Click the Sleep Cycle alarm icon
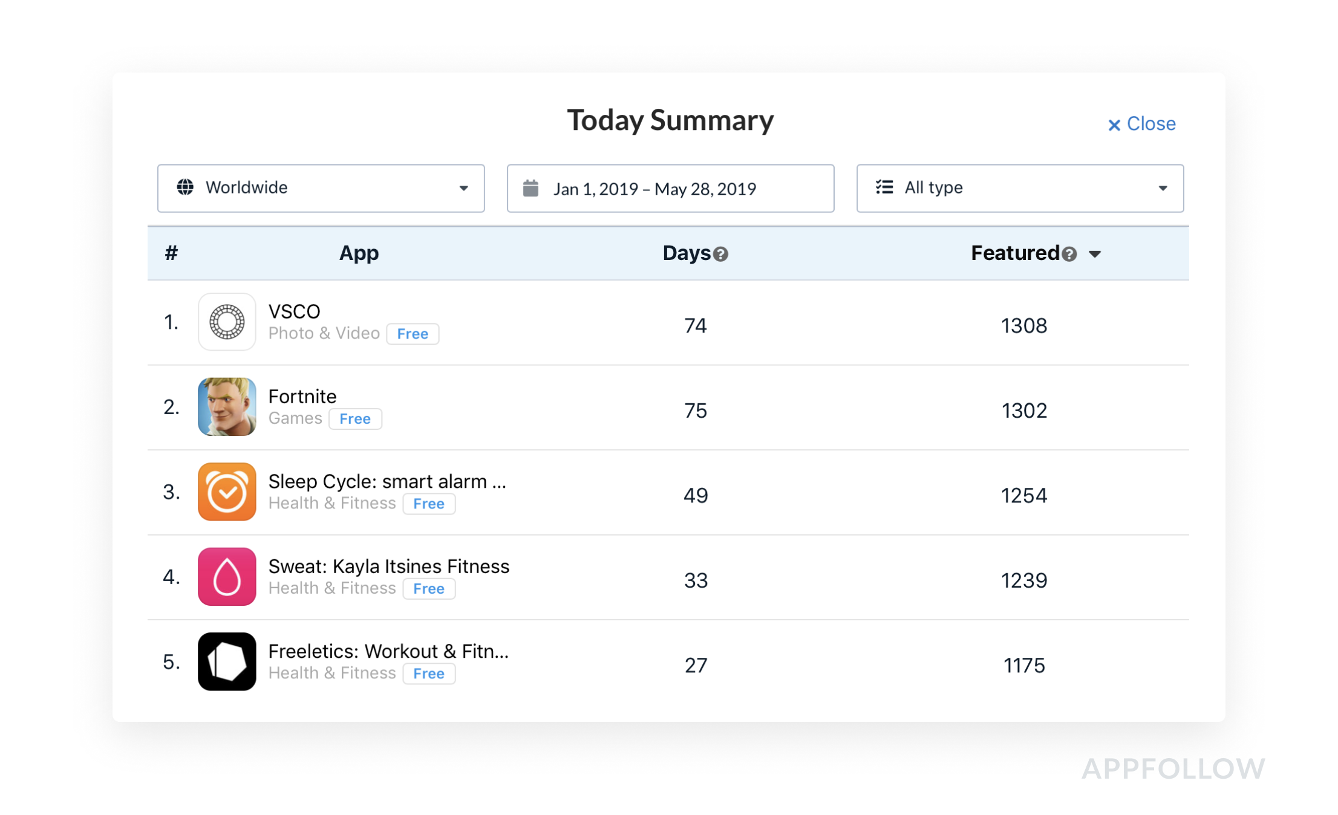This screenshot has width=1338, height=815. pyautogui.click(x=227, y=492)
